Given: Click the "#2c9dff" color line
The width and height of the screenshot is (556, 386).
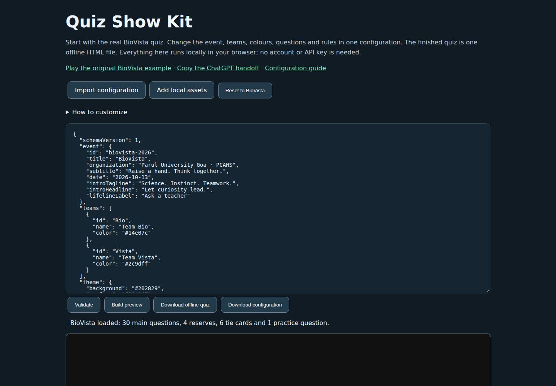Looking at the screenshot, I should 122,264.
